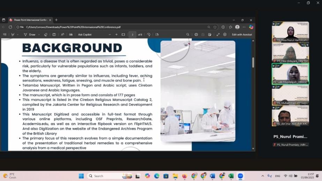This screenshot has width=322, height=181.
Task: Select the Erase tool
Action: (x=46, y=35)
